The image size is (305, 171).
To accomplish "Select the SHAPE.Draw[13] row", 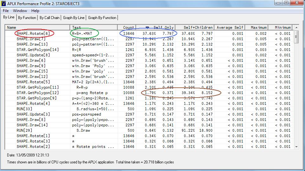I will [149, 44].
